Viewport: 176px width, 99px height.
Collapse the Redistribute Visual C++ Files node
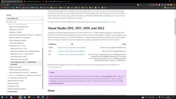[8, 46]
